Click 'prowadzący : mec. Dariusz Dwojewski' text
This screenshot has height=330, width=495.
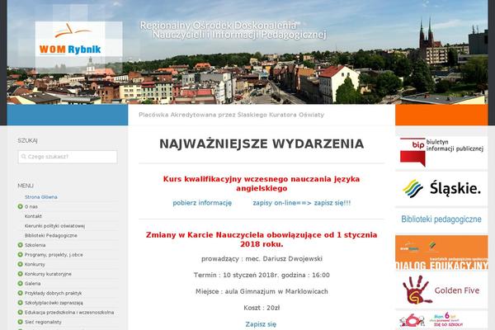pyautogui.click(x=262, y=259)
